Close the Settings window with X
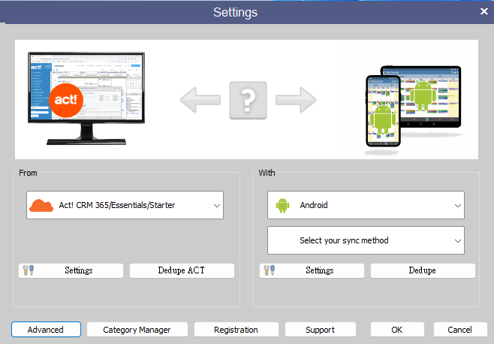The image size is (494, 344). [484, 11]
